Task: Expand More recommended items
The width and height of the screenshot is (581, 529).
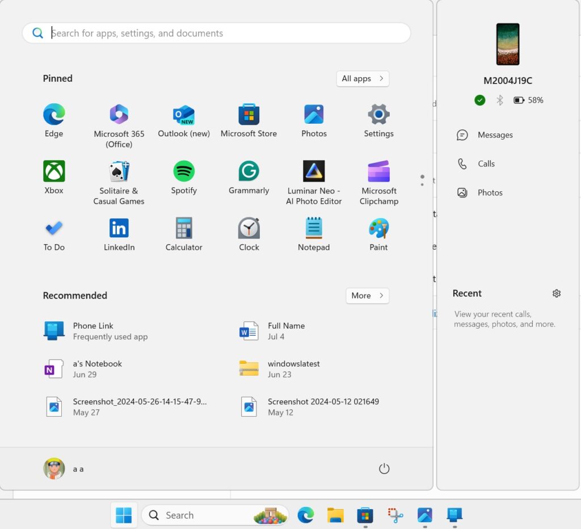Action: 367,295
